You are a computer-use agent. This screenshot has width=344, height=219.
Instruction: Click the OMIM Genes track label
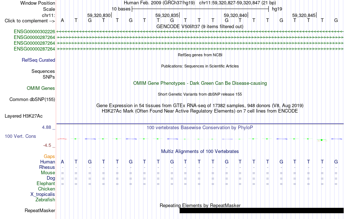(41, 88)
